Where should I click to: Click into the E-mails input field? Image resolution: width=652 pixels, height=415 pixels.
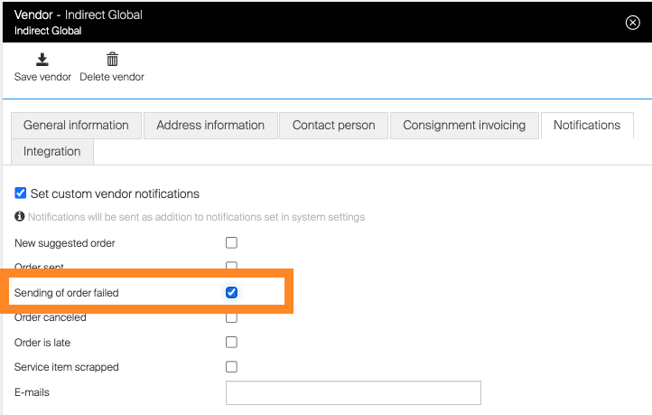tap(352, 392)
